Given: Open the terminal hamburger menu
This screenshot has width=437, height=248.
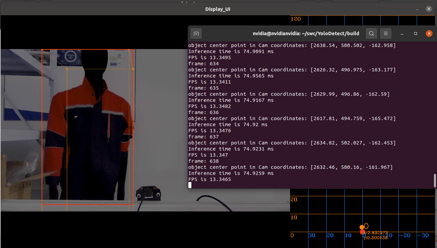Looking at the screenshot, I should 385,33.
